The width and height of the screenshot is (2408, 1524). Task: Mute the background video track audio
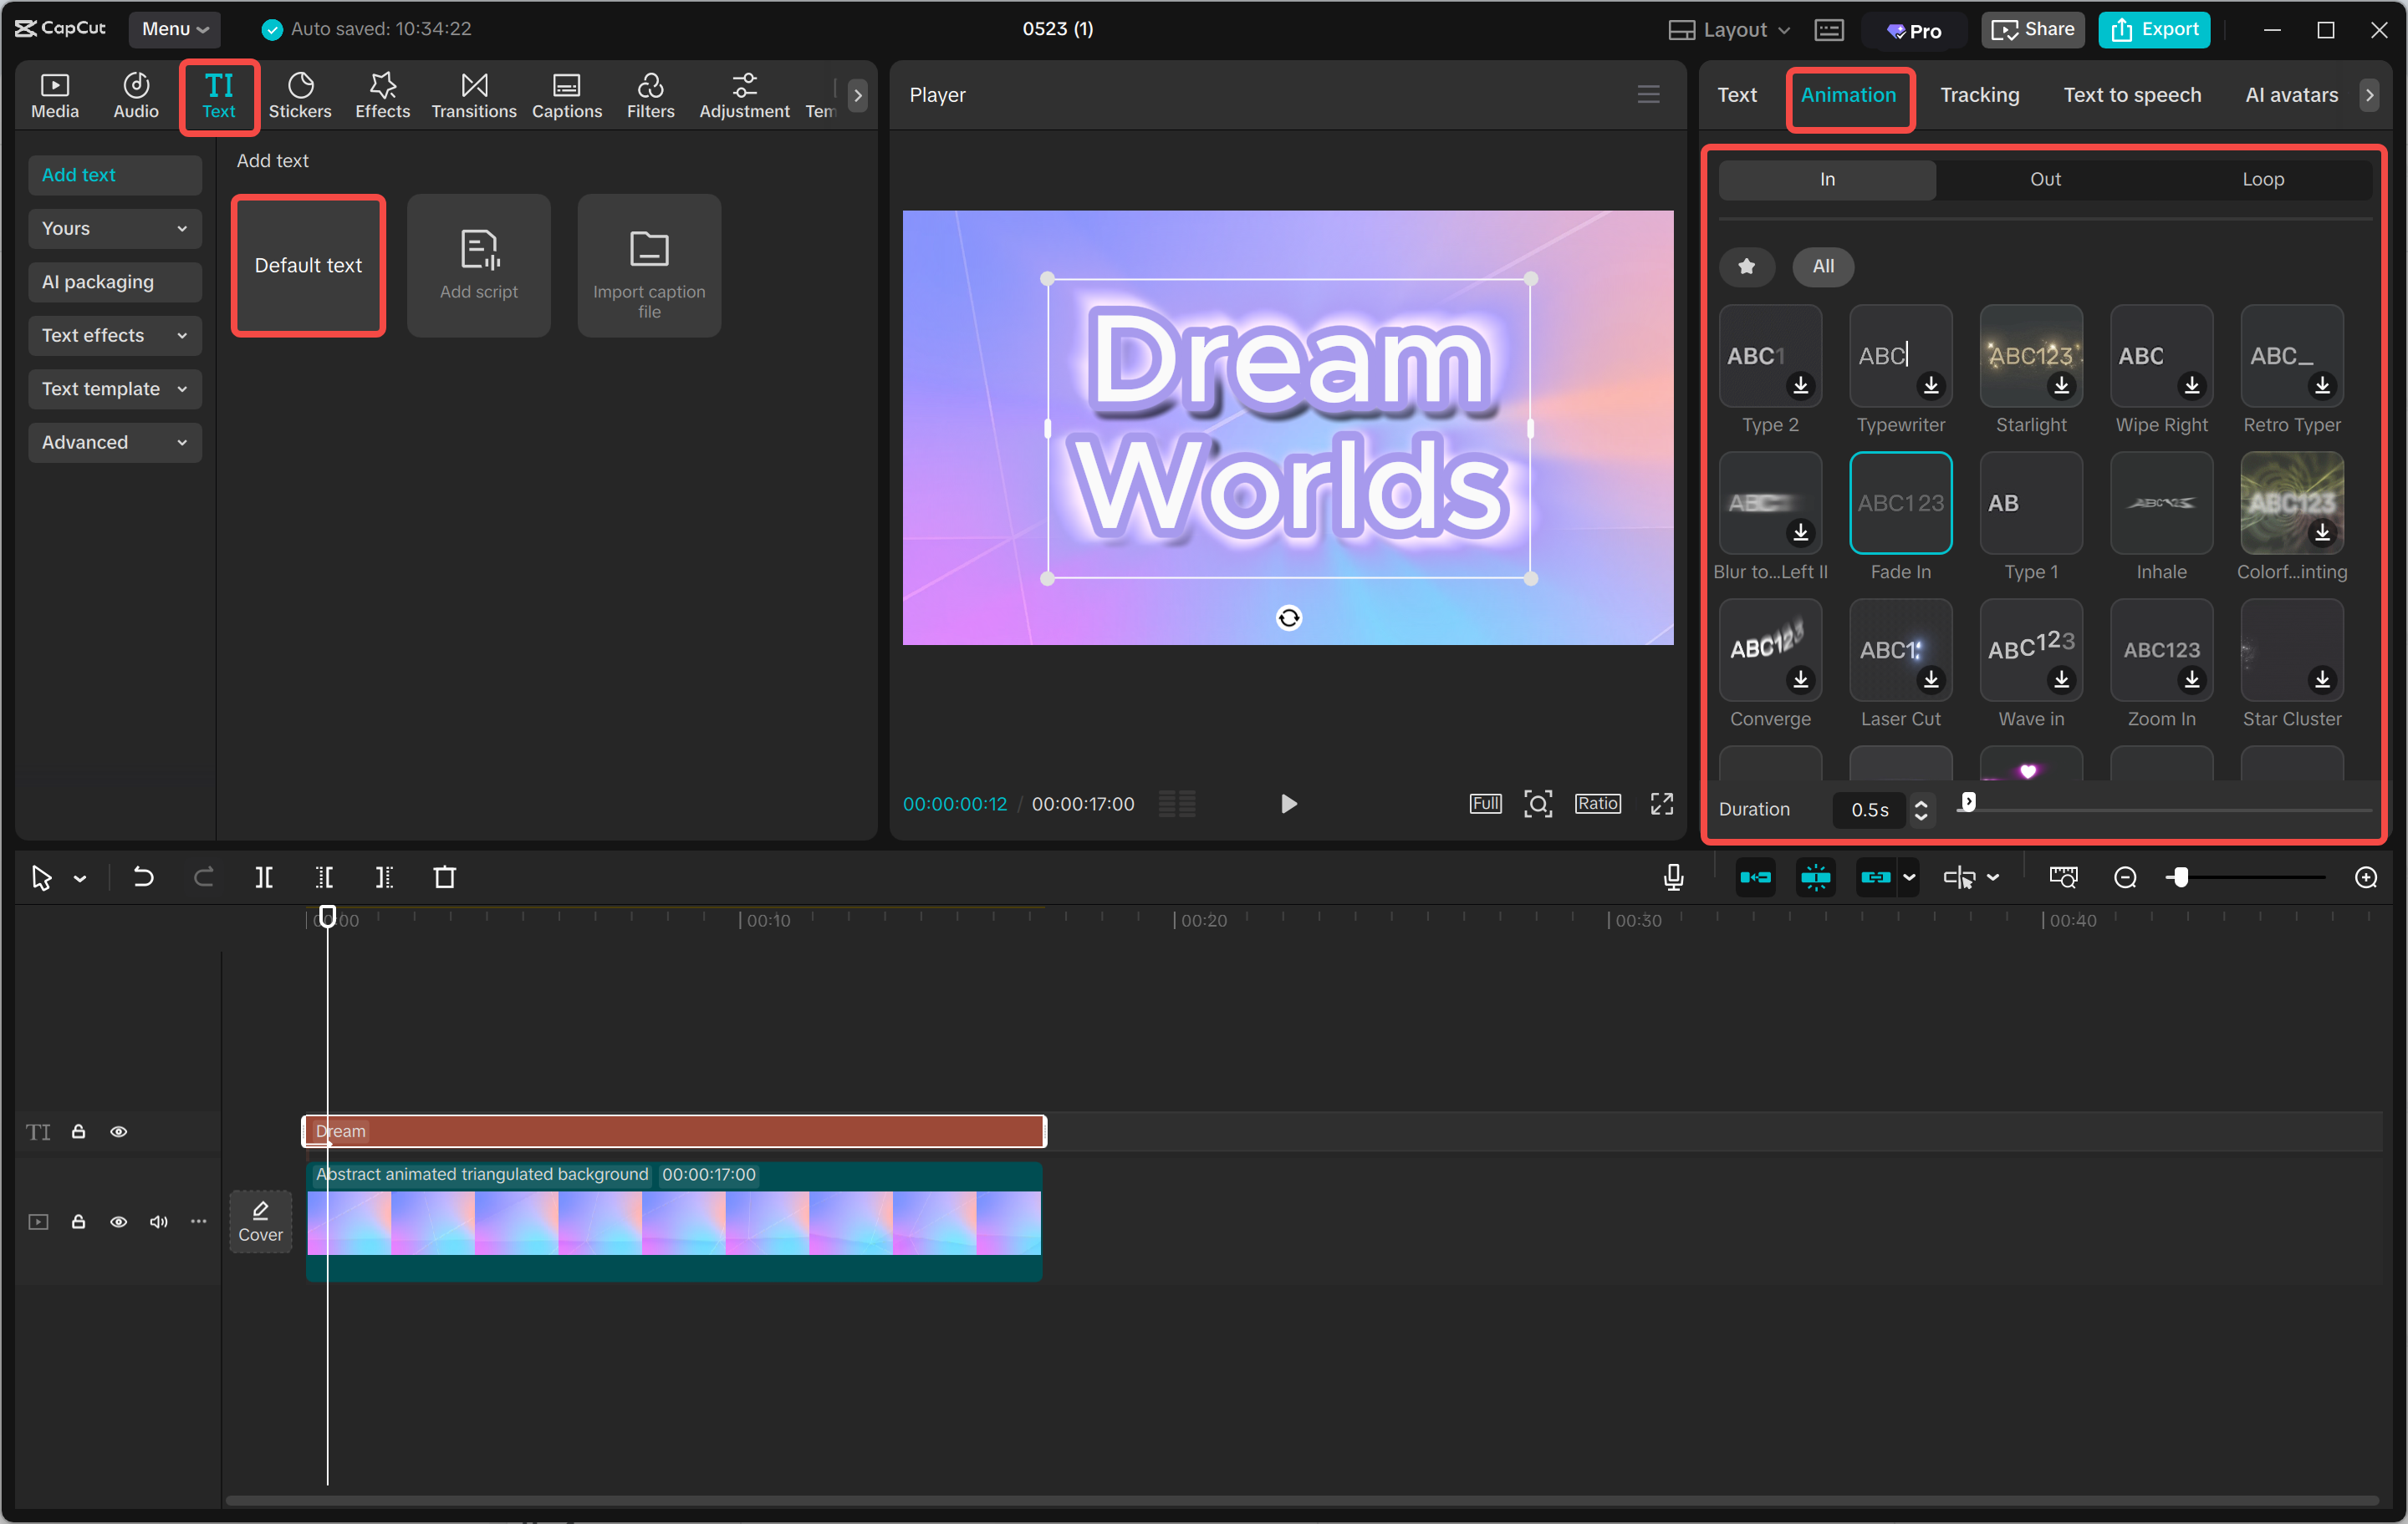point(158,1222)
